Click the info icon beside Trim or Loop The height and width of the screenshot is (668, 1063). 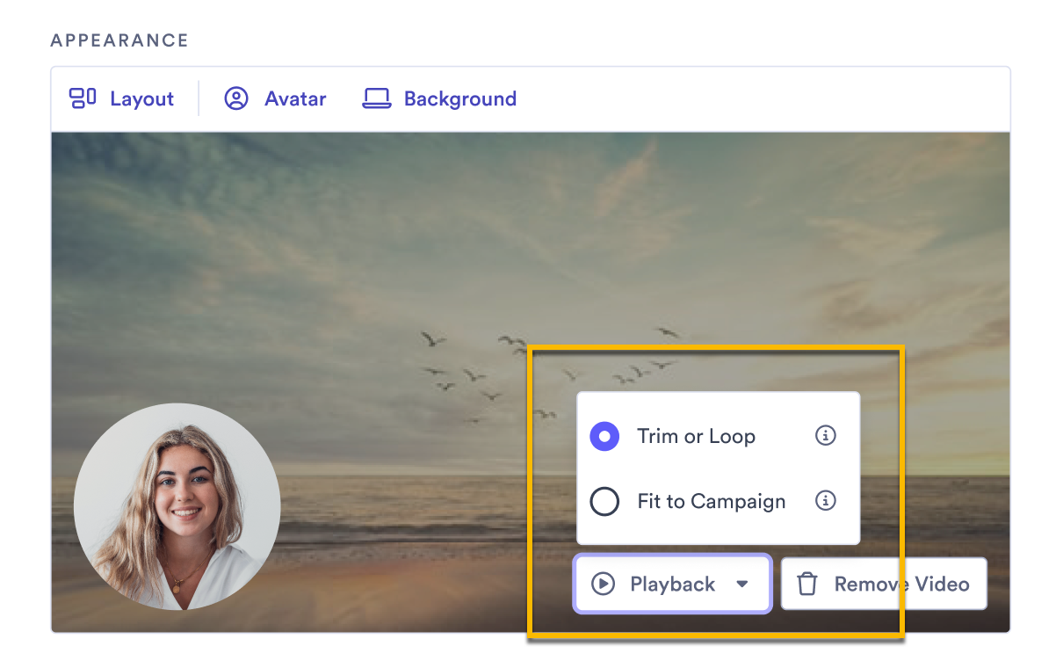[825, 435]
